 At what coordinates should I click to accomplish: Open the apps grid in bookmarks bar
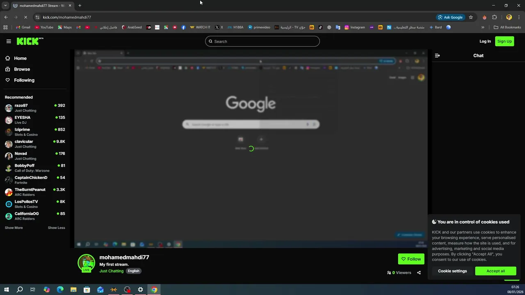pyautogui.click(x=5, y=27)
